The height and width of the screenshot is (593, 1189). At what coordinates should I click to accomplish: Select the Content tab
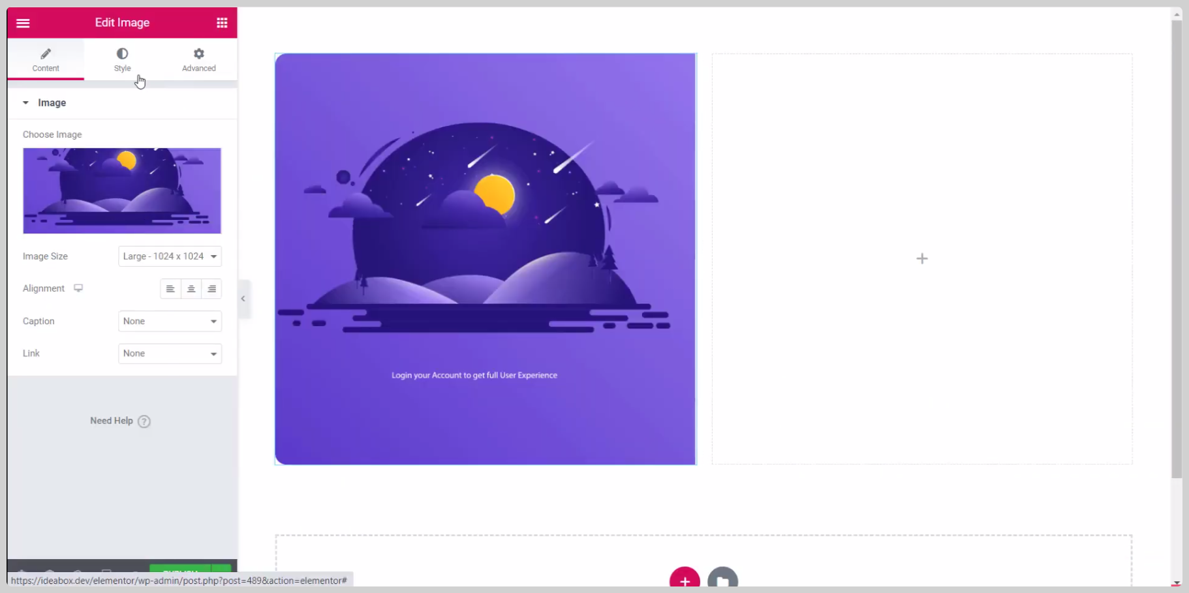click(46, 59)
